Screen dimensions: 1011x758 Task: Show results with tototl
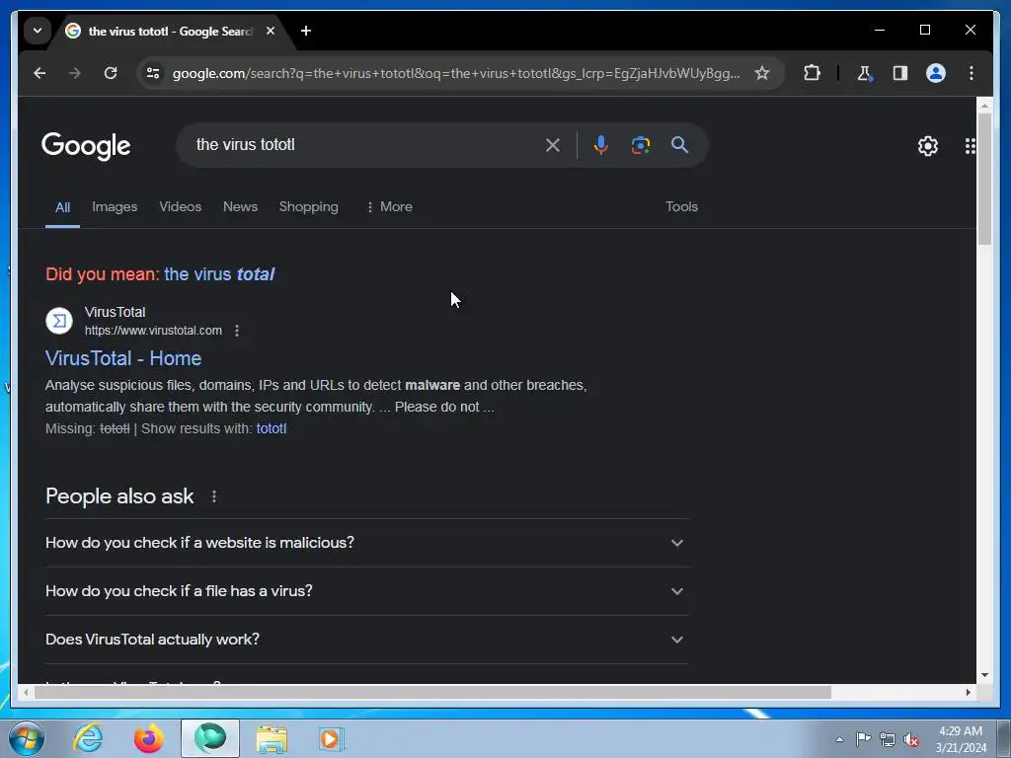[x=271, y=428]
